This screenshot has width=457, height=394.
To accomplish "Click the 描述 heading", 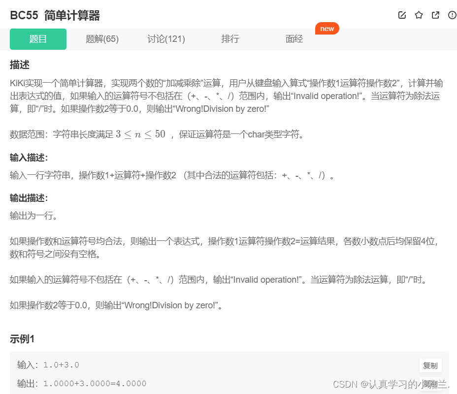I will coord(20,65).
